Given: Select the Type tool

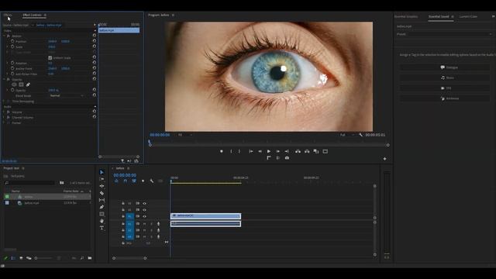Looking at the screenshot, I should click(x=102, y=228).
